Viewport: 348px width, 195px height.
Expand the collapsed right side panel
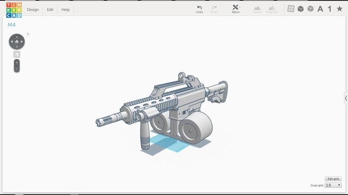click(346, 98)
